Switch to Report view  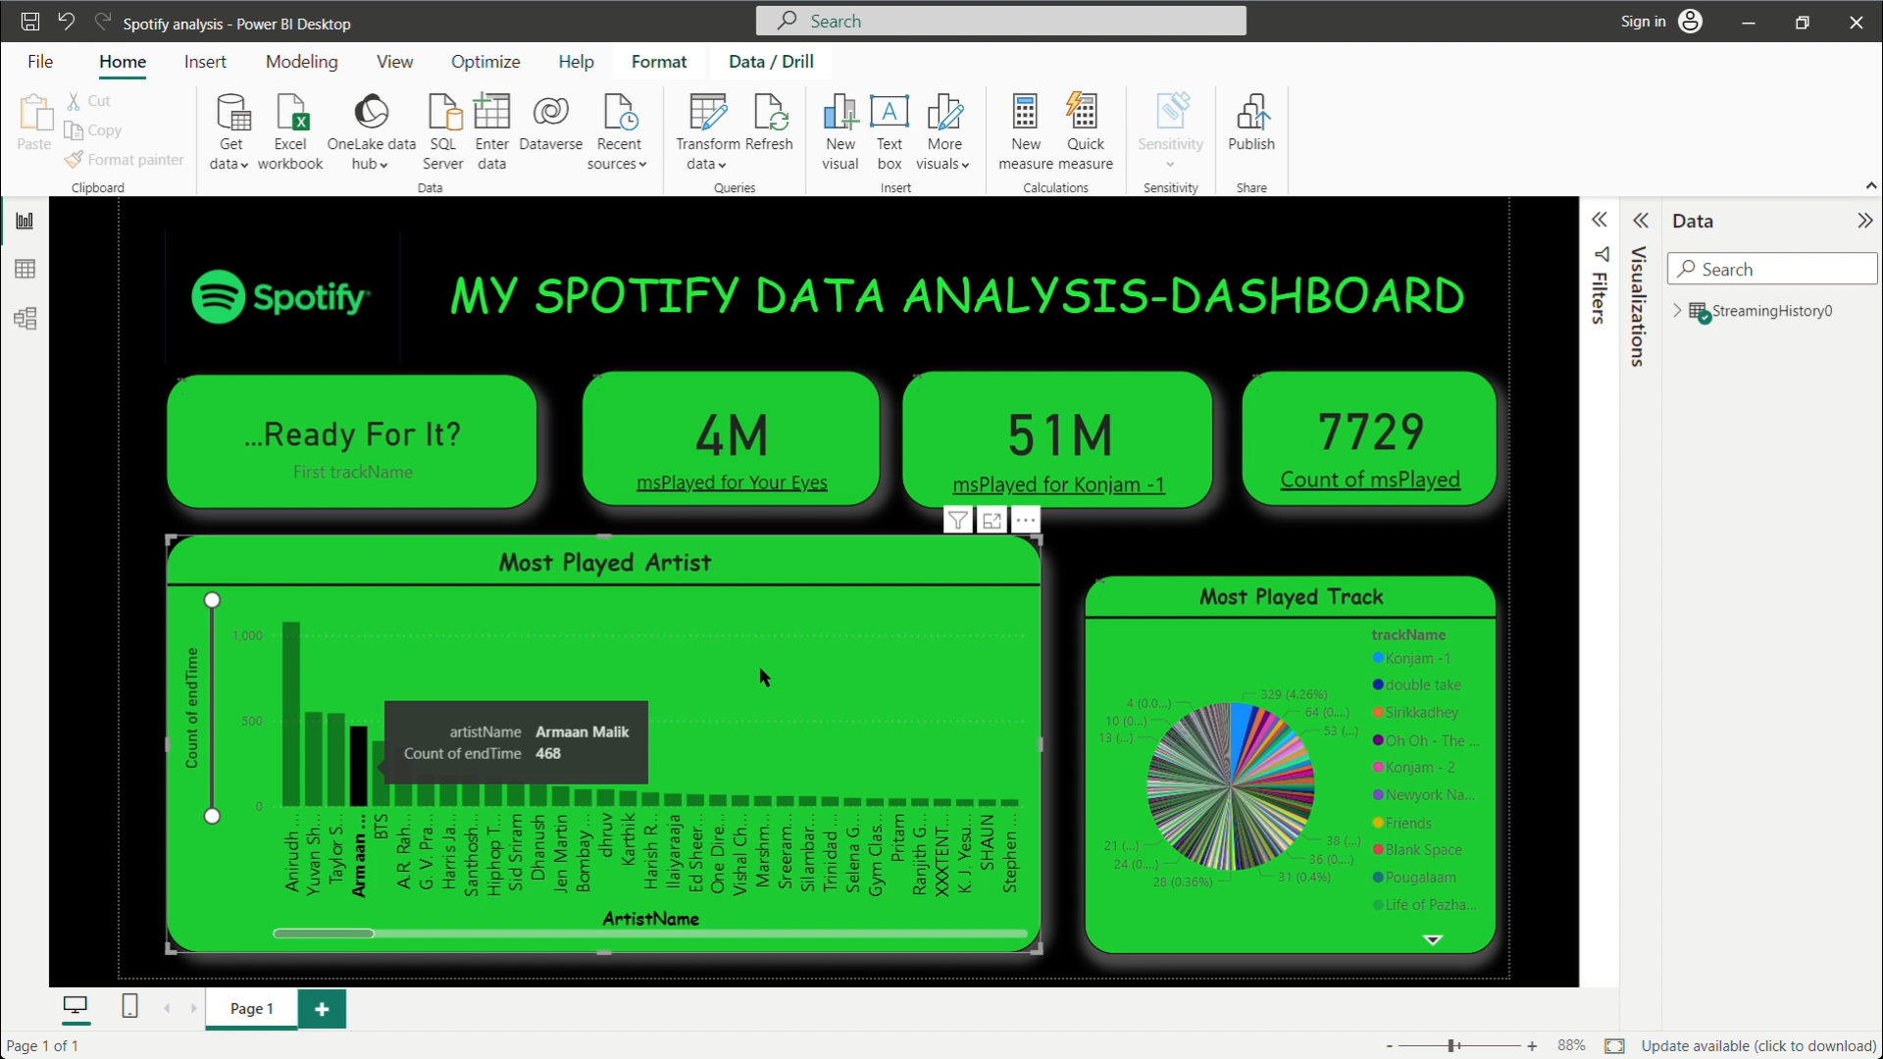point(25,221)
